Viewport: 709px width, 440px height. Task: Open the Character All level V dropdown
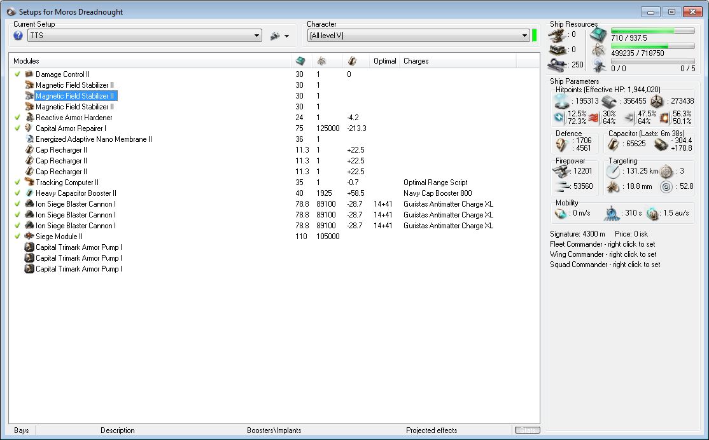[x=418, y=36]
